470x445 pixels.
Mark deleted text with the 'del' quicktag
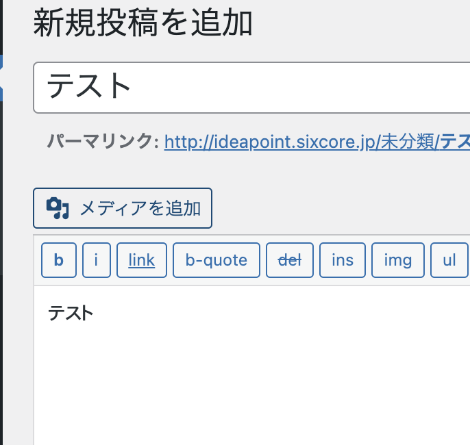click(289, 260)
